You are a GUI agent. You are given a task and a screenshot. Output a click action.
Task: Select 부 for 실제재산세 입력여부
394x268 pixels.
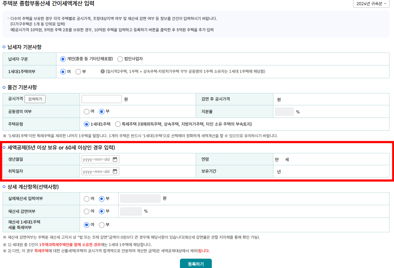tap(102, 198)
